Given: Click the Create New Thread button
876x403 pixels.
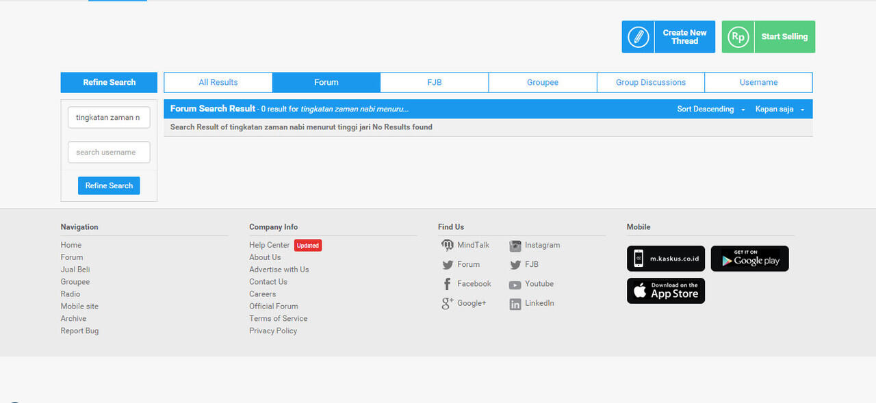Looking at the screenshot, I should pyautogui.click(x=668, y=36).
